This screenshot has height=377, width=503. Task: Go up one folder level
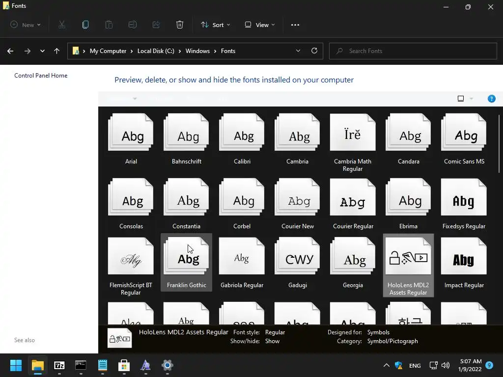tap(57, 51)
